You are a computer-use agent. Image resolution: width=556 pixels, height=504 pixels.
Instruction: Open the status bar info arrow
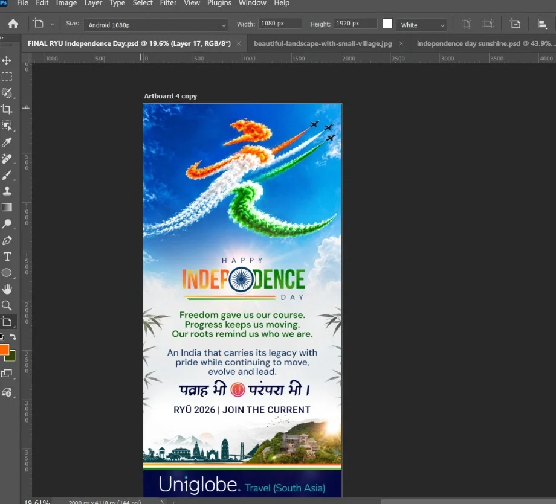click(163, 502)
